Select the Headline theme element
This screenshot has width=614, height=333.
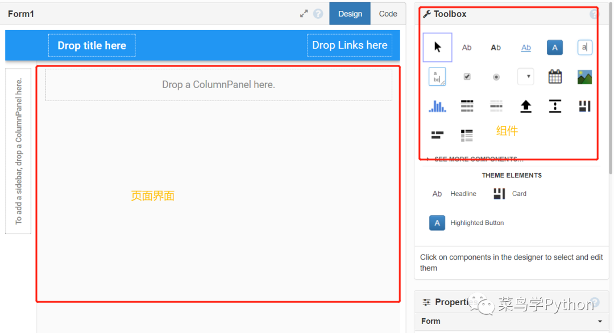tap(454, 194)
